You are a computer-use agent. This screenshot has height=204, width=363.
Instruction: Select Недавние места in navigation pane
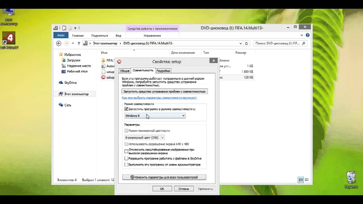pyautogui.click(x=76, y=66)
